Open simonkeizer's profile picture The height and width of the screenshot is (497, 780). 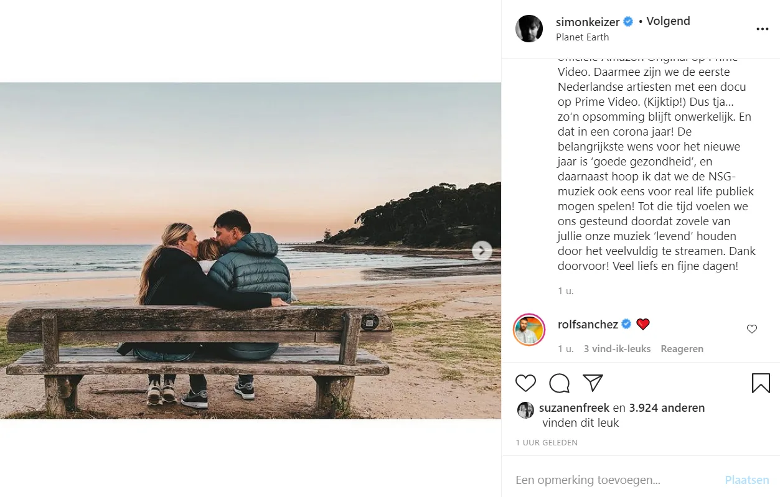(x=529, y=29)
